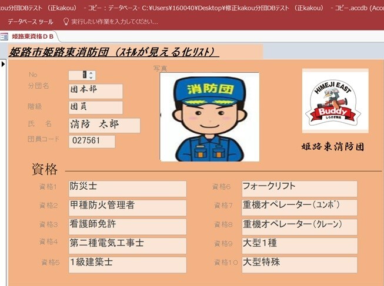Click the 資格4 field 第二種電気工事士
The image size is (384, 286).
click(128, 245)
